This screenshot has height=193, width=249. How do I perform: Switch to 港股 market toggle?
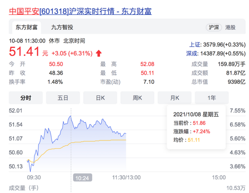[x=230, y=27]
